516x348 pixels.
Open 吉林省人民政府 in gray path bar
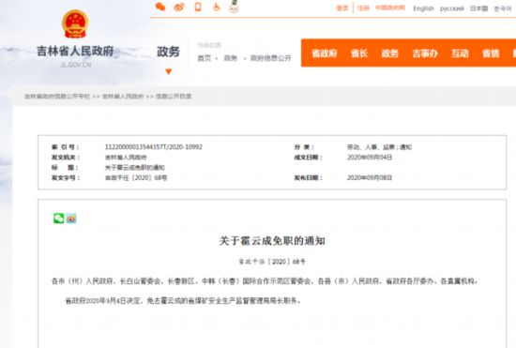point(123,97)
